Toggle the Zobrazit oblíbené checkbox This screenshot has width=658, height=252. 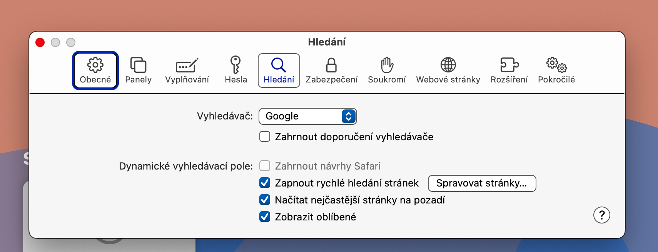[265, 217]
